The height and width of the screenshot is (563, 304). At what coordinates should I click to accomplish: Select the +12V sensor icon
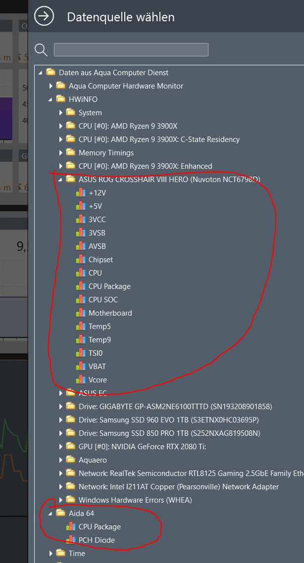81,193
